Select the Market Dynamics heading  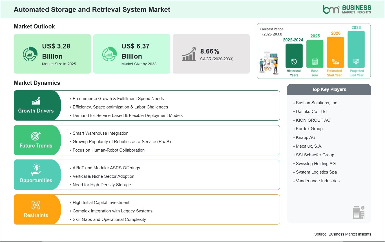tap(37, 83)
